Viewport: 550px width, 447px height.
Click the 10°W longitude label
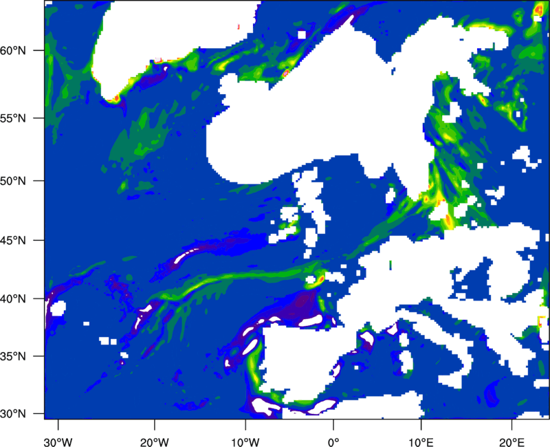pyautogui.click(x=245, y=442)
